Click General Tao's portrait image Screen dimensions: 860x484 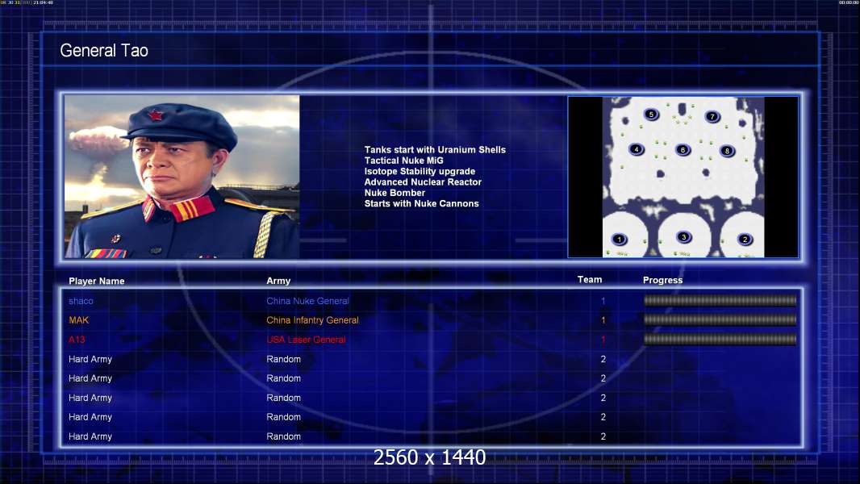[182, 177]
